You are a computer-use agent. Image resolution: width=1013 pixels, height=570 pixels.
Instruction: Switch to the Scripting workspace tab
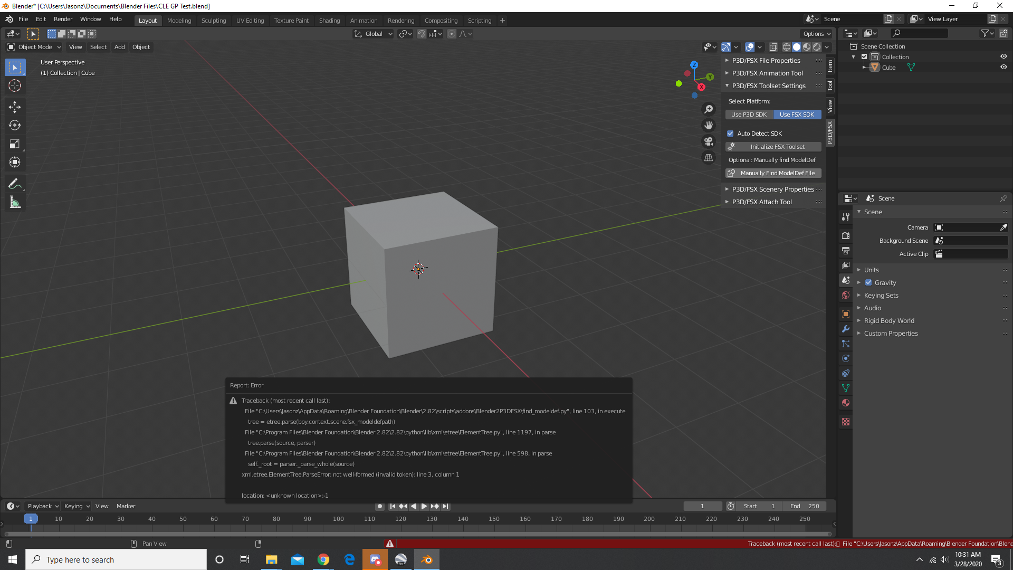(479, 21)
